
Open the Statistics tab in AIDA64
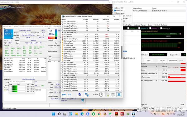click(x=164, y=25)
